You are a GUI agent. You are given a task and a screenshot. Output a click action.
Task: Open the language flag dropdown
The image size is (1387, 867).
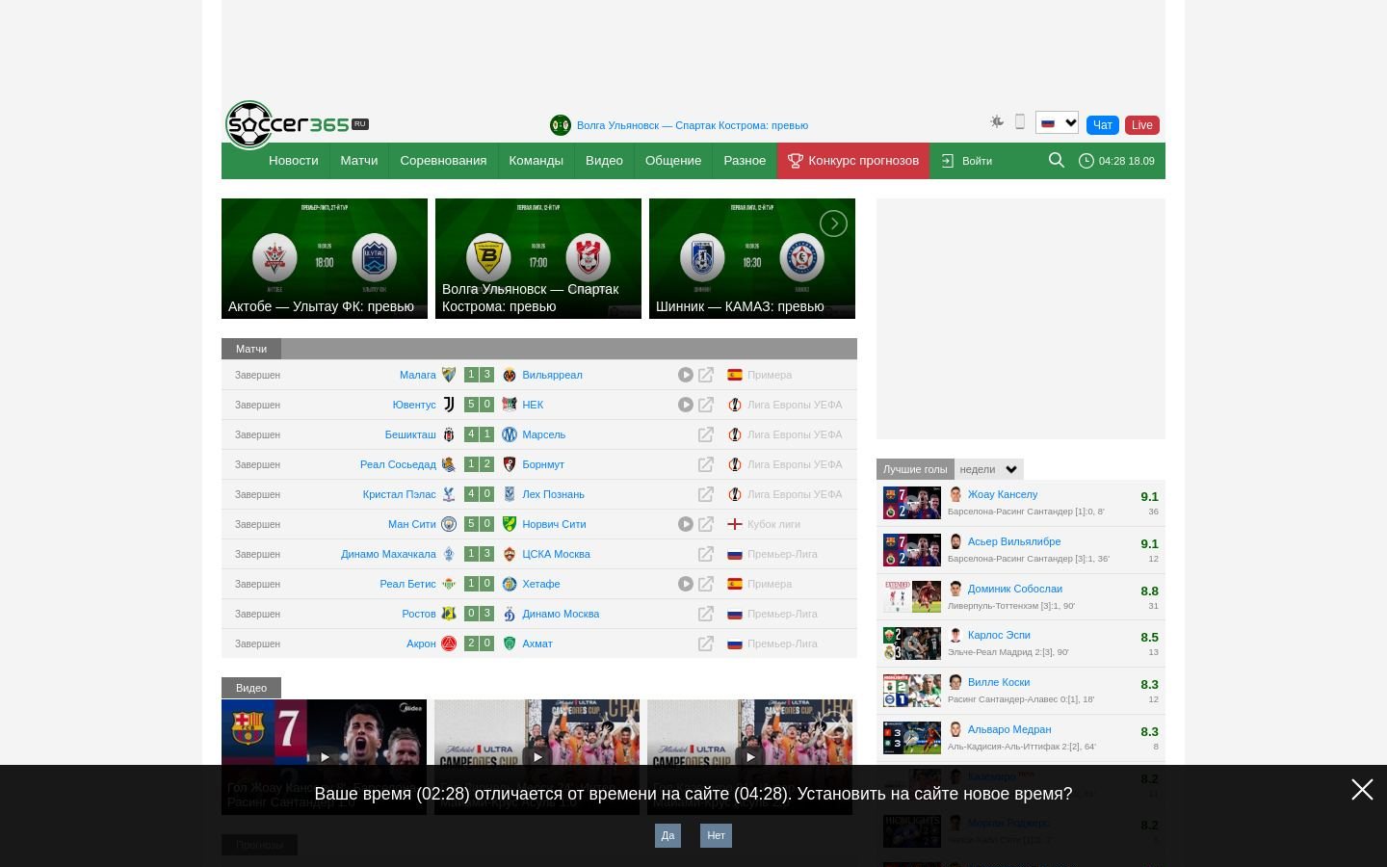click(1057, 122)
